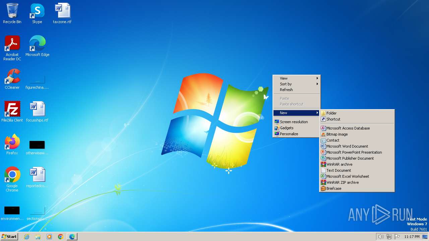Select the Microsoft Edge desktop shortcut
Screen dimensions: 429x241
click(x=37, y=46)
